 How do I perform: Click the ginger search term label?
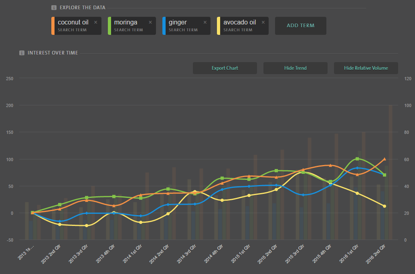click(178, 23)
